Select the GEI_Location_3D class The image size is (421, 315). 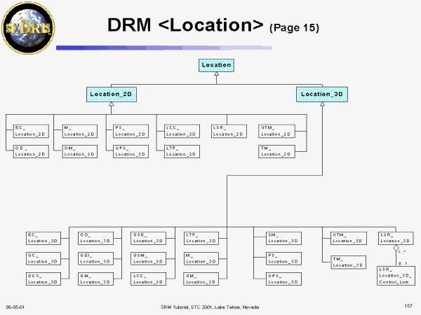[x=95, y=258]
